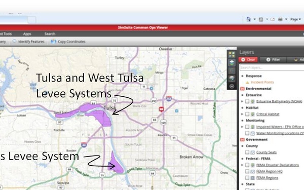The image size is (304, 190).
Task: Open the feeds dropdown arrow
Action: (267, 19)
